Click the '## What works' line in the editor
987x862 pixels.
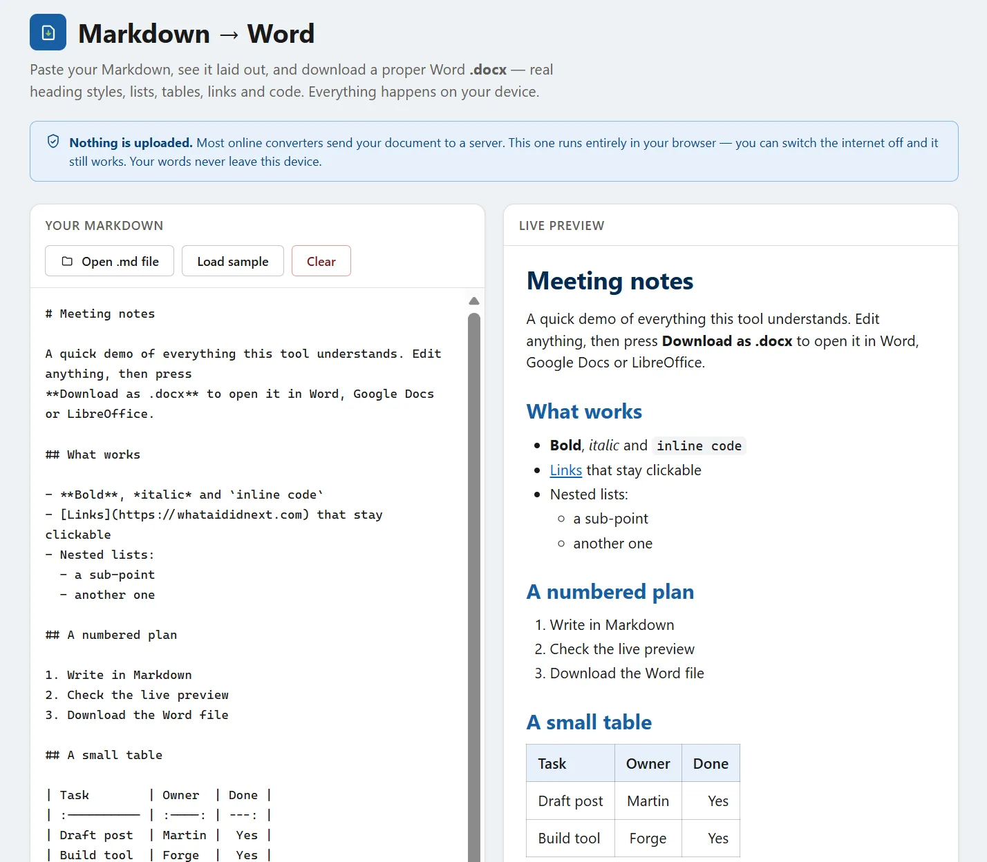tap(93, 454)
